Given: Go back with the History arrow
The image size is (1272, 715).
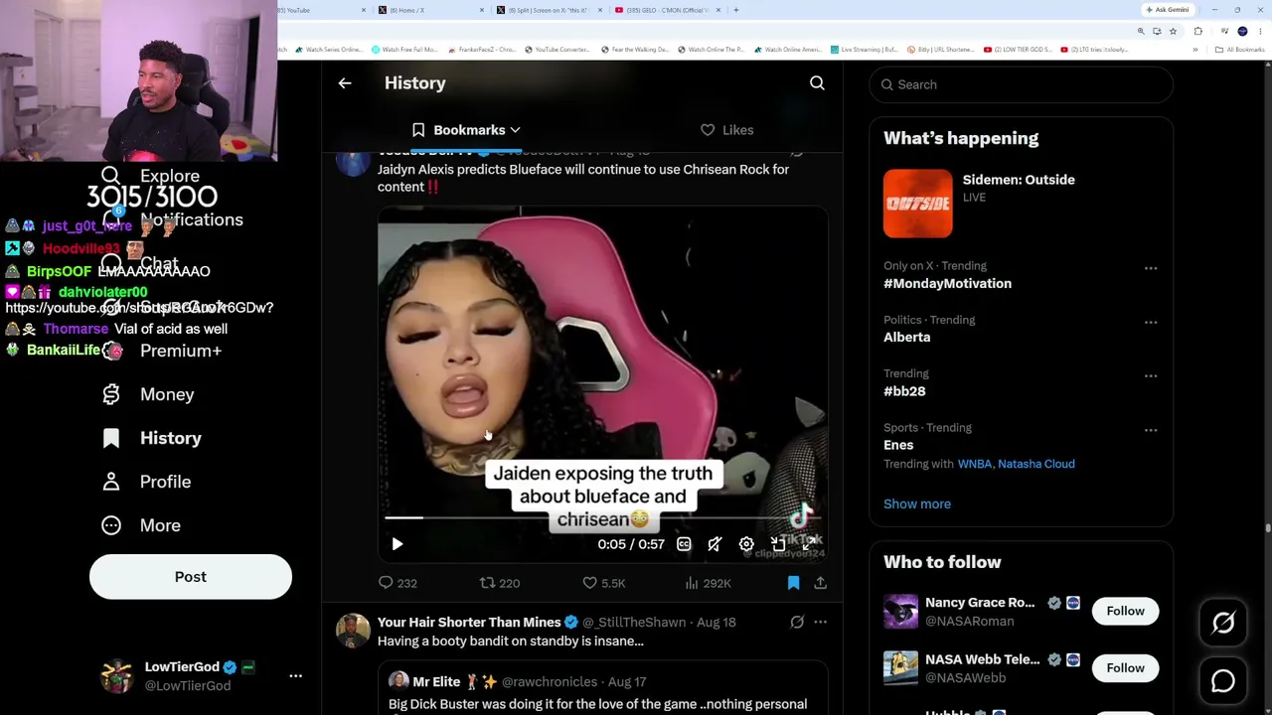Looking at the screenshot, I should (x=345, y=83).
